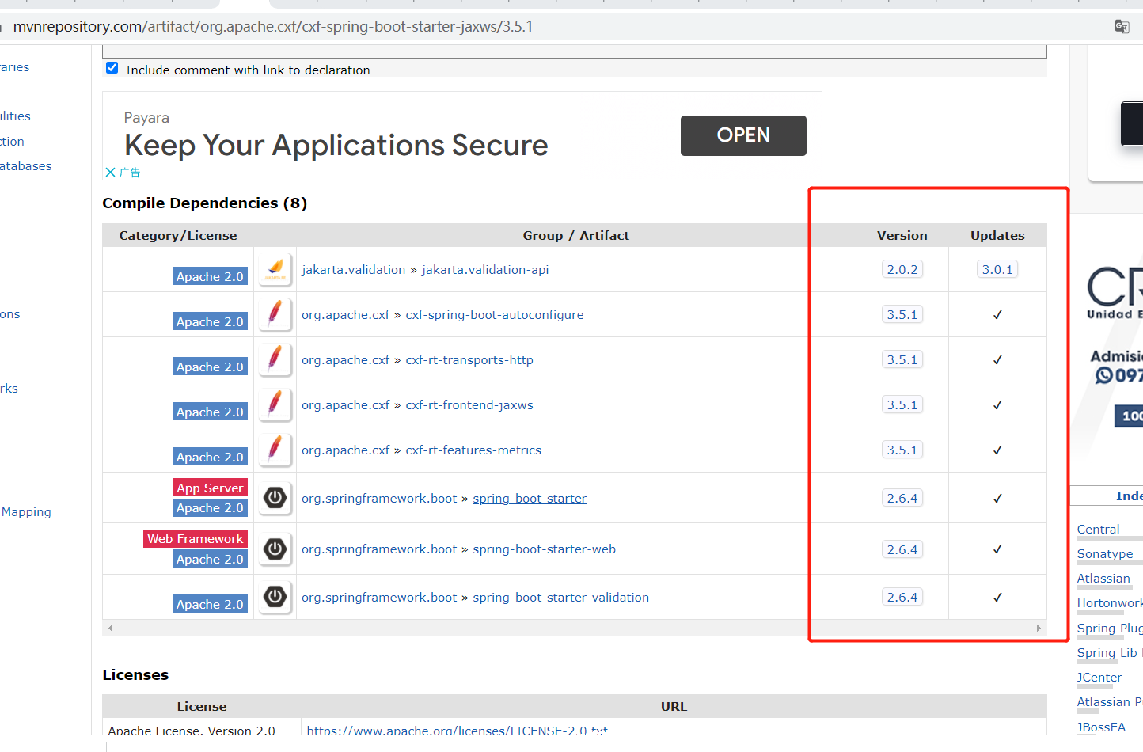The image size is (1143, 752).
Task: Click the Mapping sidebar link
Action: click(26, 512)
